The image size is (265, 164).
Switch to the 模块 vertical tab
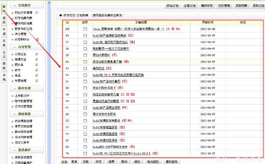[x=4, y=20]
